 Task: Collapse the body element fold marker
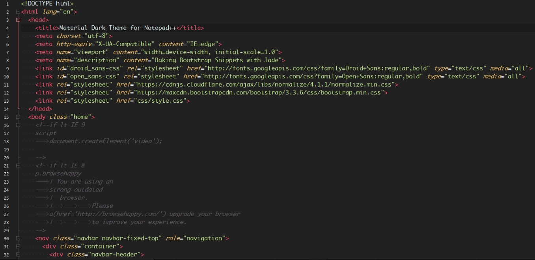coord(18,116)
